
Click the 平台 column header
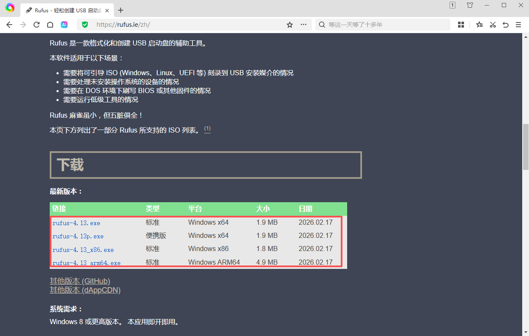point(195,209)
